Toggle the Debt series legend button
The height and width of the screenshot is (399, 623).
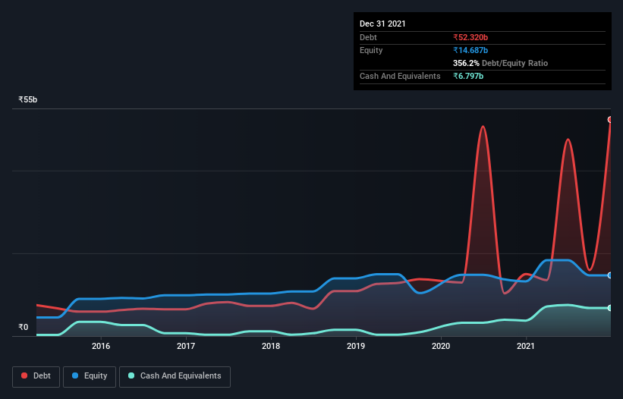(x=36, y=376)
